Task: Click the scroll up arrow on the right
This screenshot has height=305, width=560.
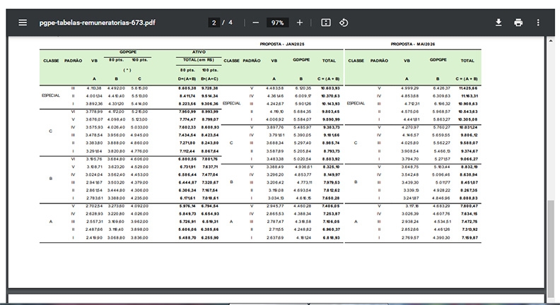Action: point(551,42)
